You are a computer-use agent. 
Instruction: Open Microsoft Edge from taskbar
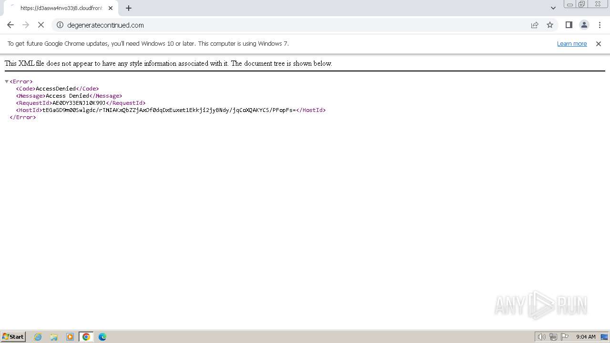(x=102, y=337)
